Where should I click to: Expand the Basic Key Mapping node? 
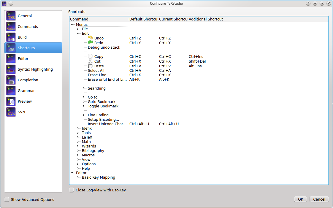pyautogui.click(x=78, y=177)
